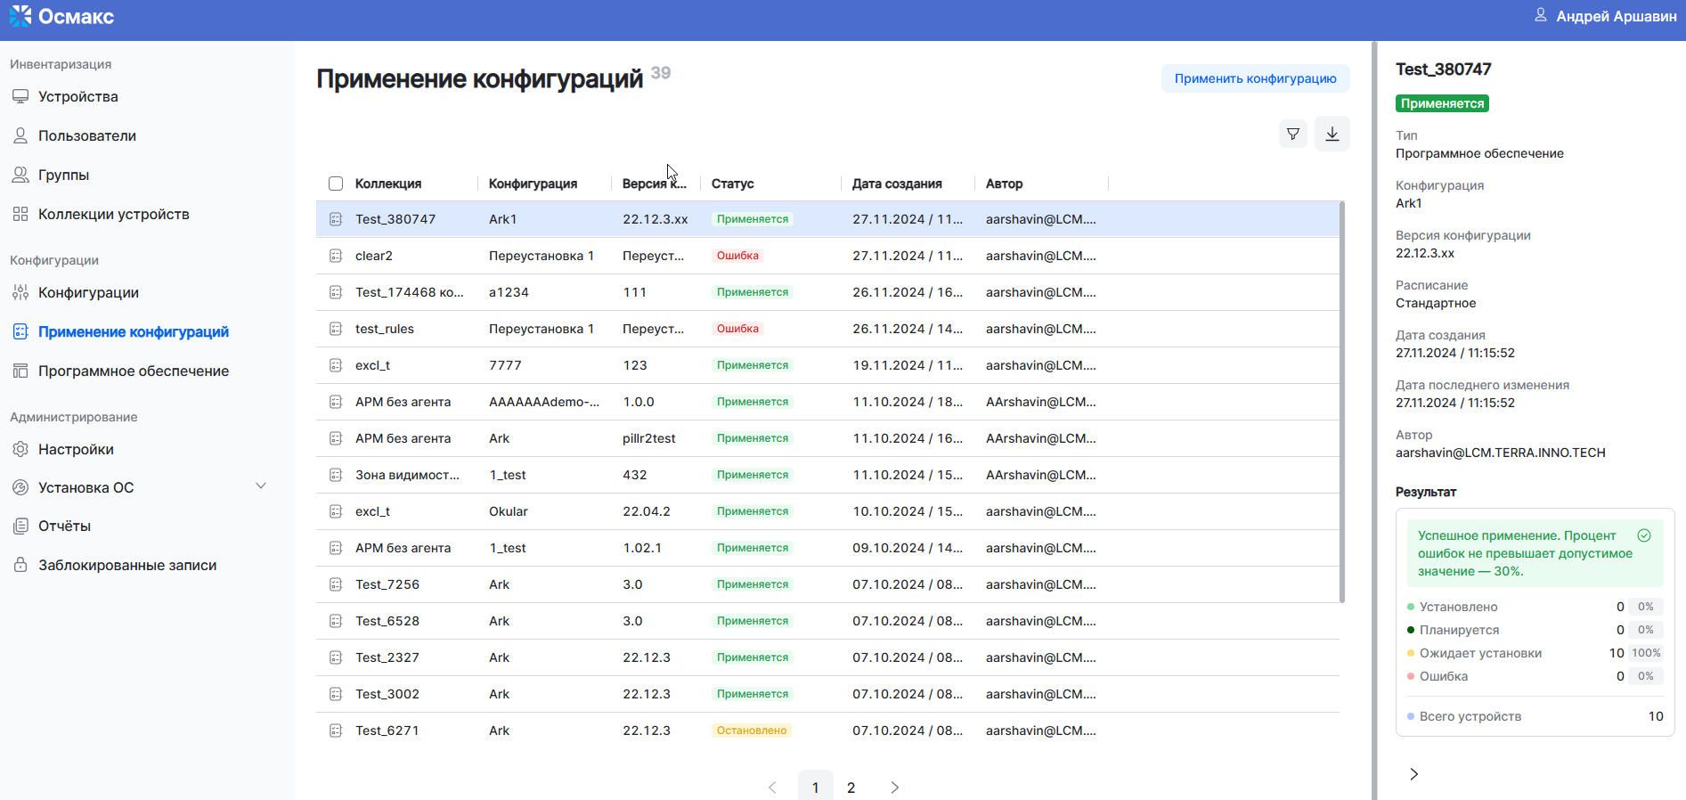
Task: Click the Заблокированные записи lock icon
Action: point(20,565)
